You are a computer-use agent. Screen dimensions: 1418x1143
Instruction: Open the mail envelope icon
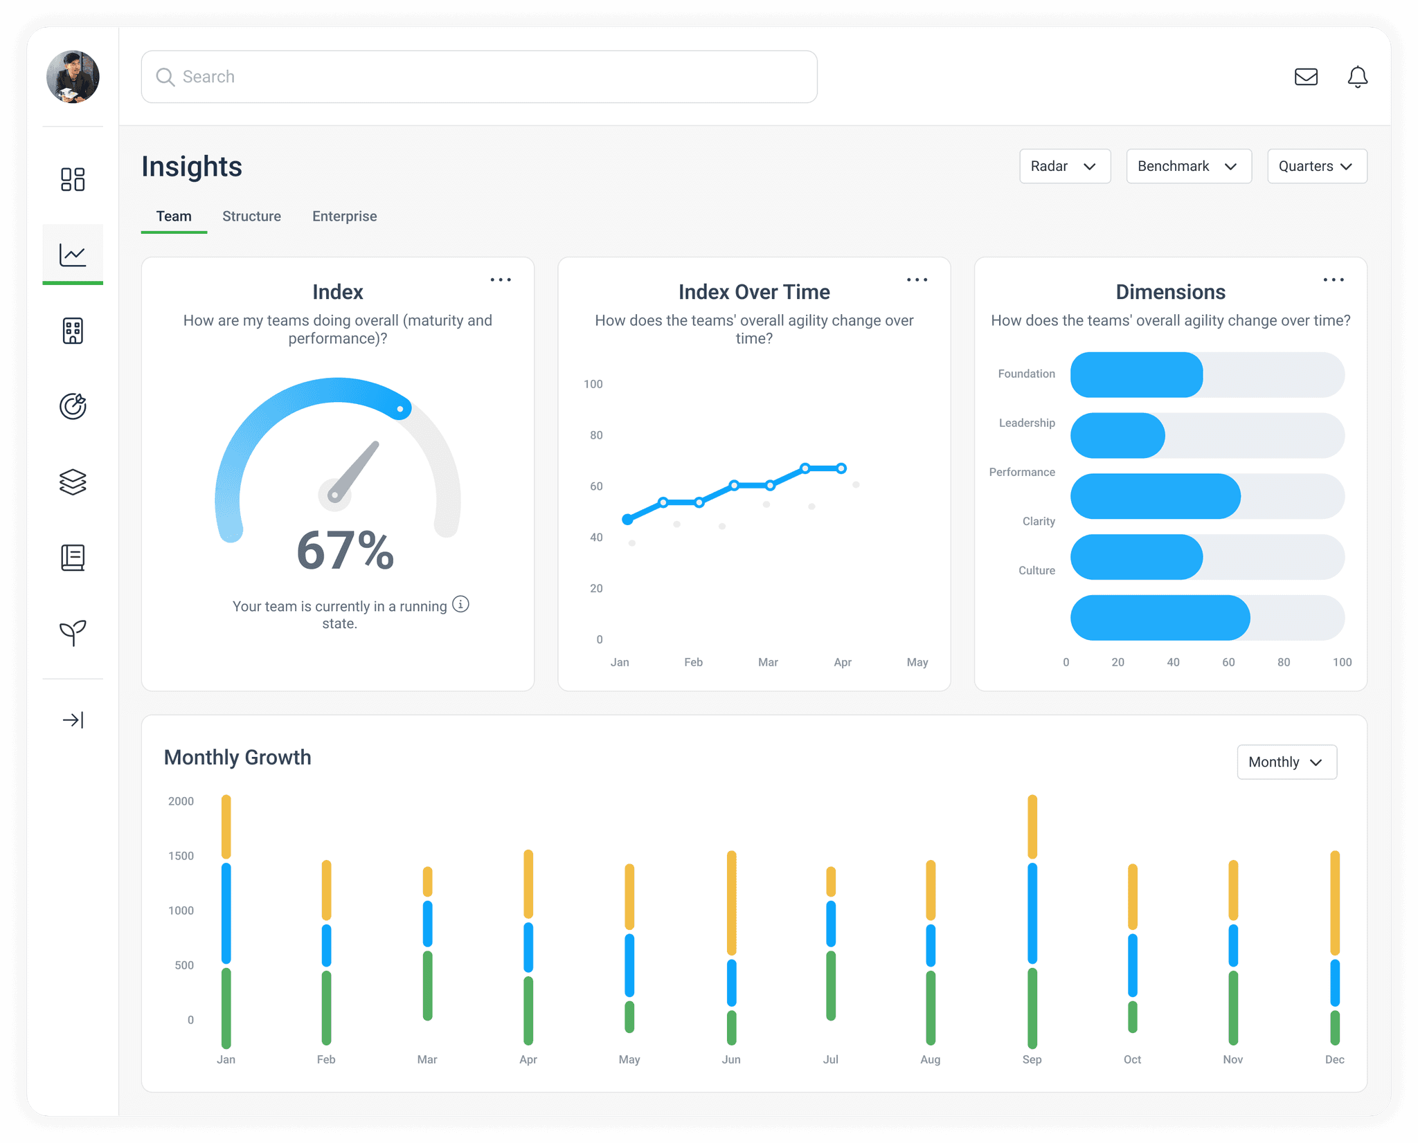[x=1306, y=77]
